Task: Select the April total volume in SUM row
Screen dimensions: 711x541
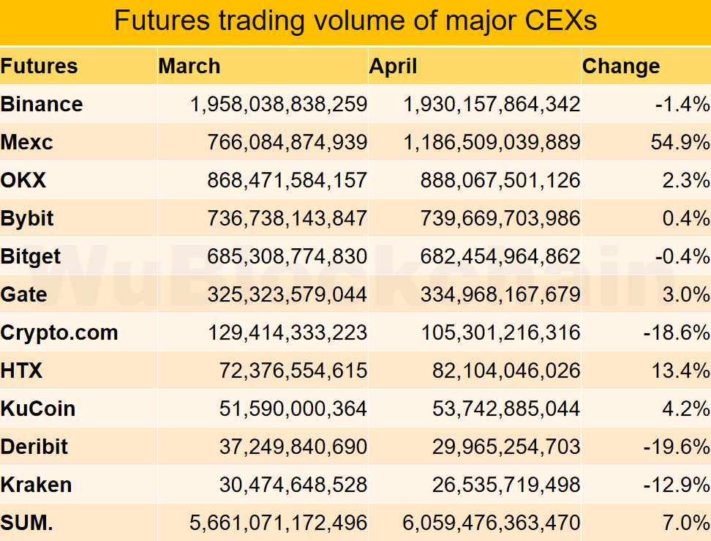Action: [492, 523]
